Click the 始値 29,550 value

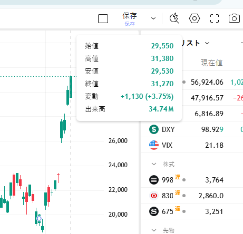(162, 46)
